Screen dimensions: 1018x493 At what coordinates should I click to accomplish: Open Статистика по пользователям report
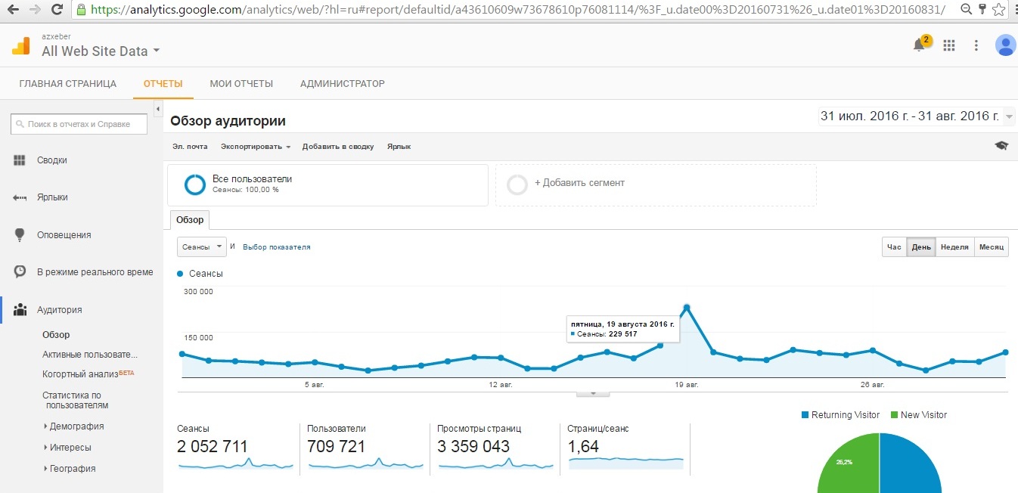click(x=76, y=400)
